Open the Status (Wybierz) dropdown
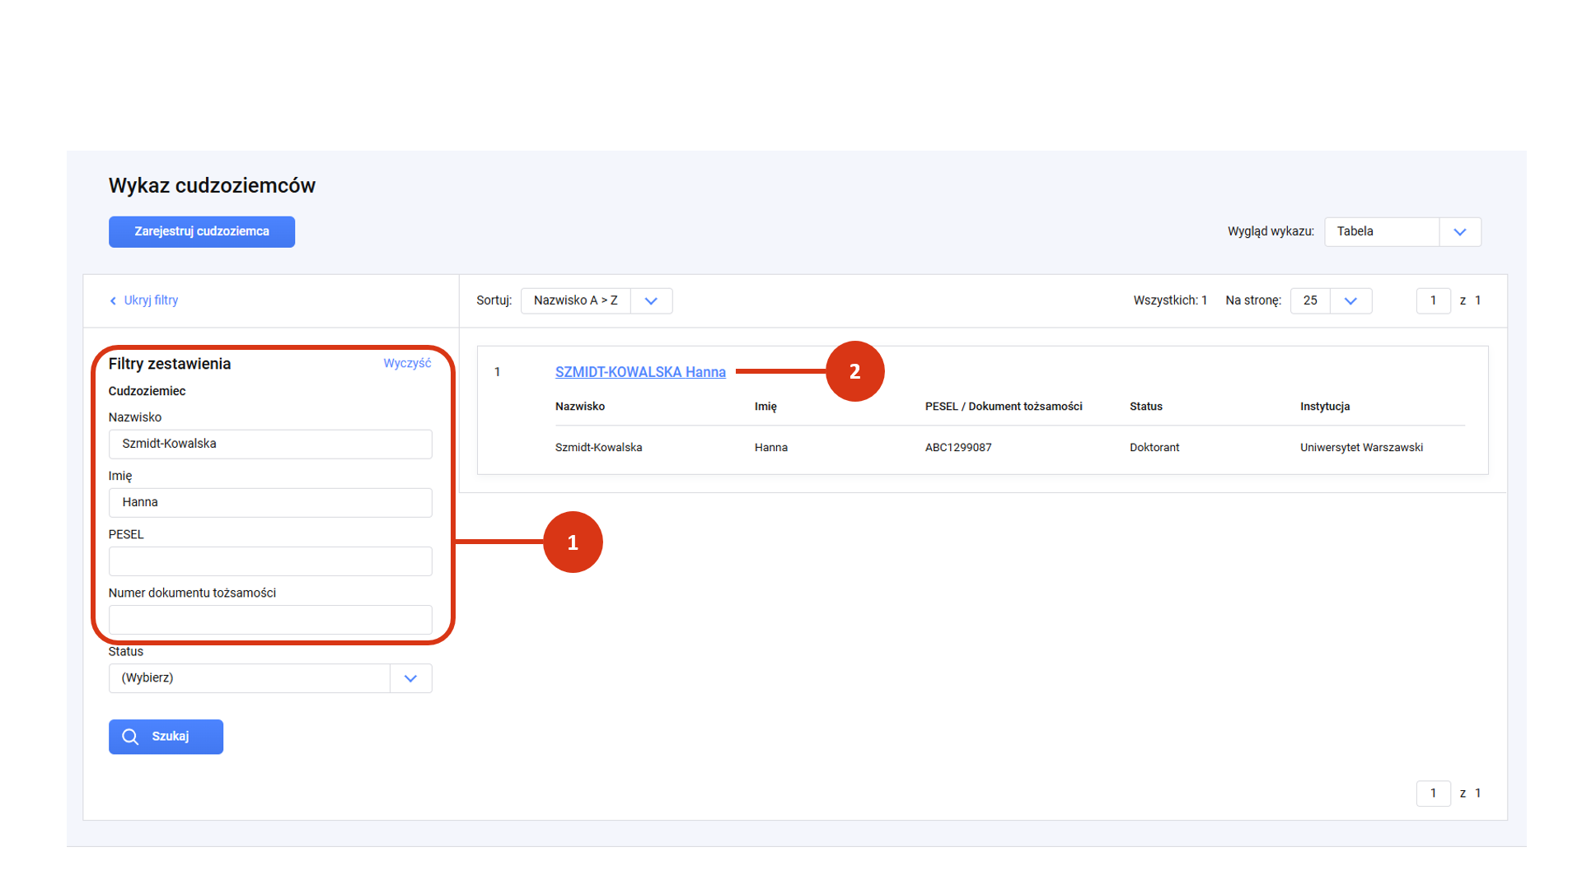This screenshot has width=1582, height=889. (249, 678)
